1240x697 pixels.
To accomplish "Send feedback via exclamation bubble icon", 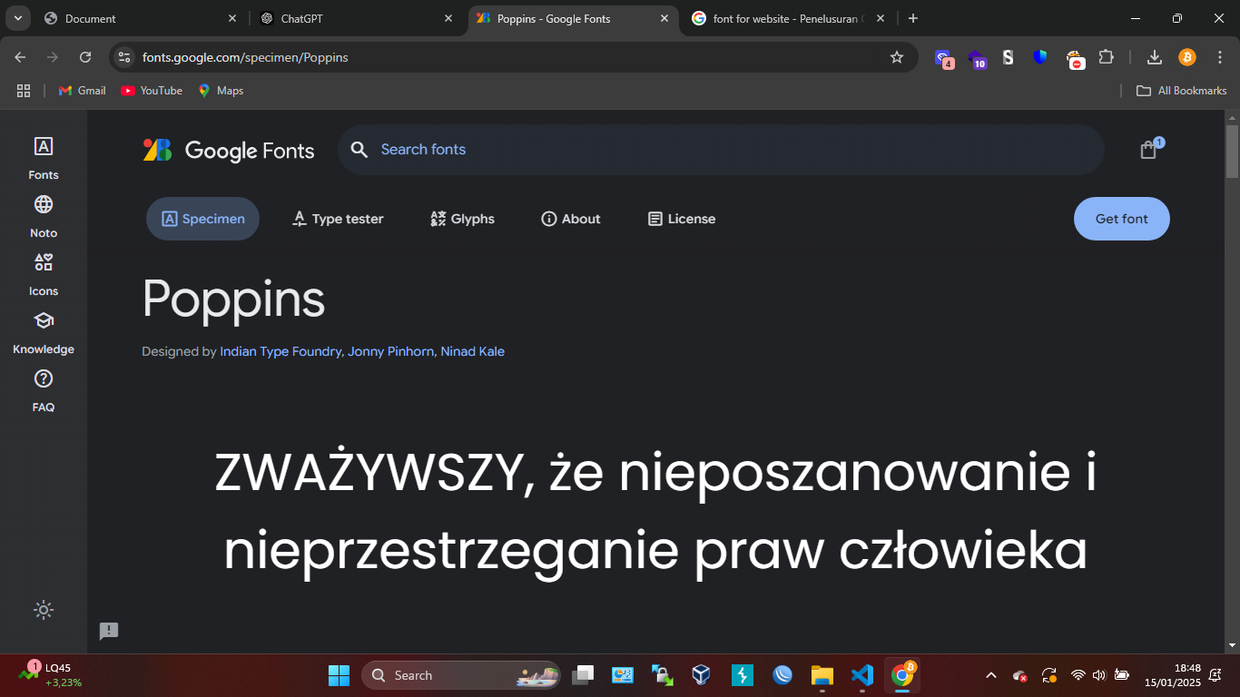I will point(109,631).
